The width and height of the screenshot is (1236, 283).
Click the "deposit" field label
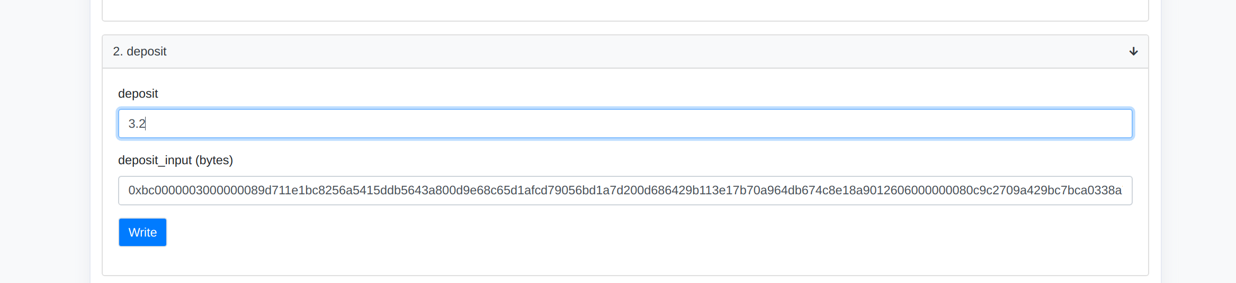138,93
